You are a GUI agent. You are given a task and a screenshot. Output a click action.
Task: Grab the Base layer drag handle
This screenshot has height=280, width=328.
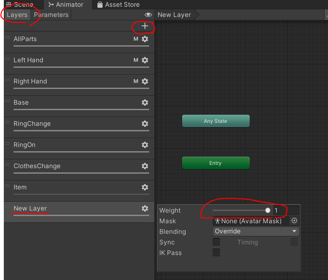7,101
